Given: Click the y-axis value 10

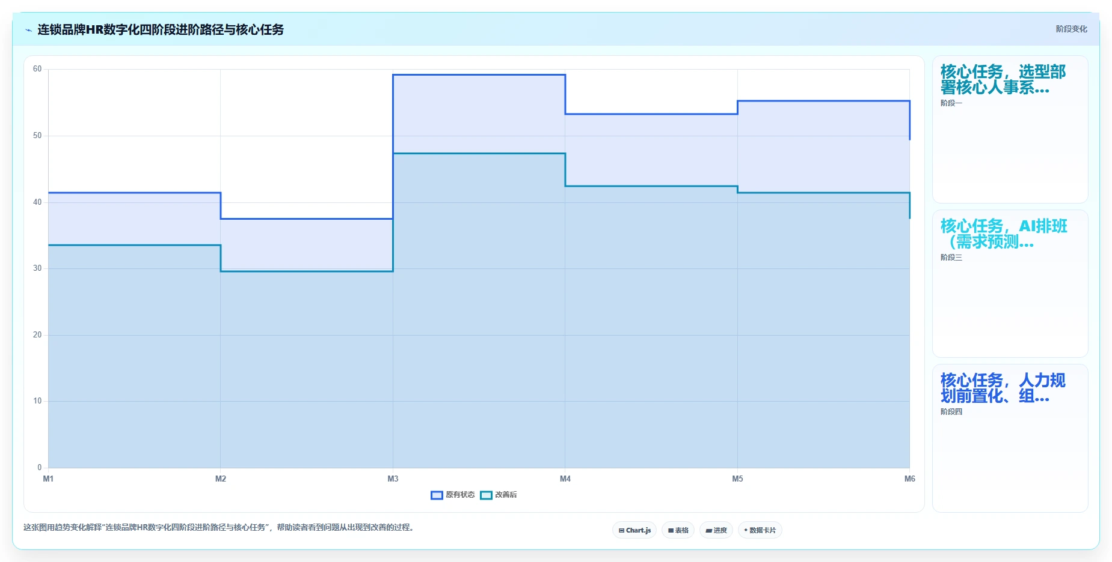Looking at the screenshot, I should tap(37, 401).
